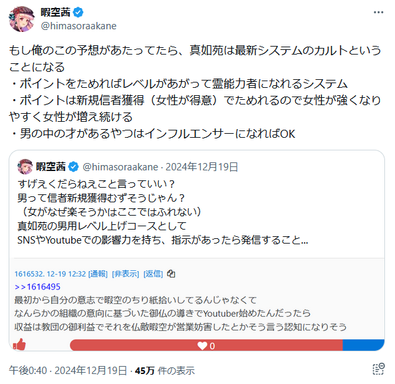Open the quoted tweet's 2024年12月19日 date
395x384 pixels.
[x=201, y=167]
